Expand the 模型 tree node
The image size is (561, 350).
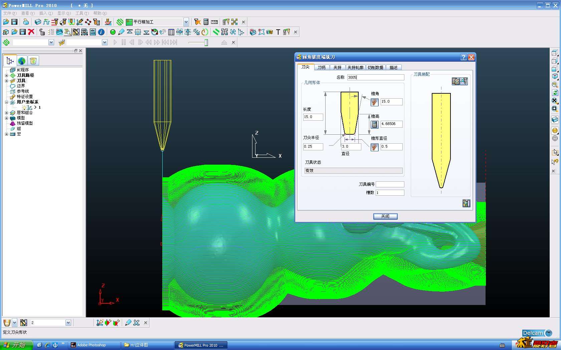click(6, 118)
